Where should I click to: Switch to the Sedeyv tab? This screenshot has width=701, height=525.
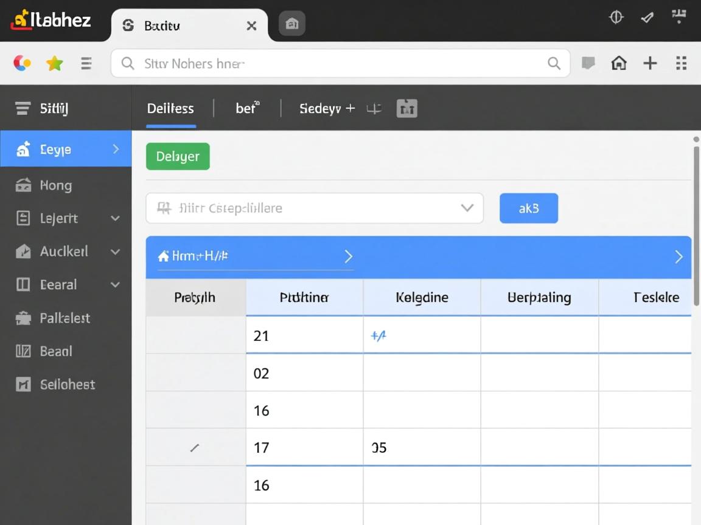(x=320, y=109)
